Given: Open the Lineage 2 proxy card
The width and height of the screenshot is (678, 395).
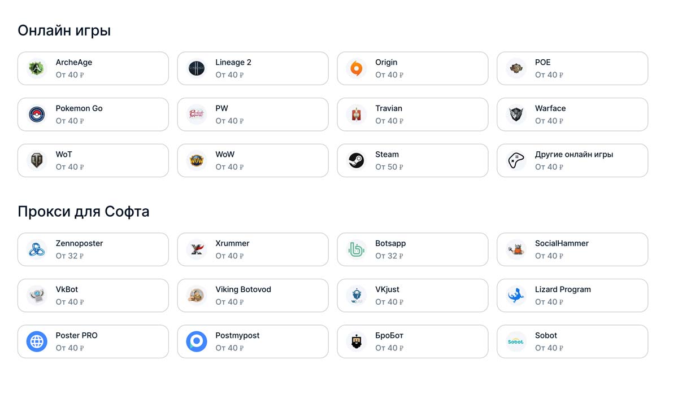Looking at the screenshot, I should point(253,68).
